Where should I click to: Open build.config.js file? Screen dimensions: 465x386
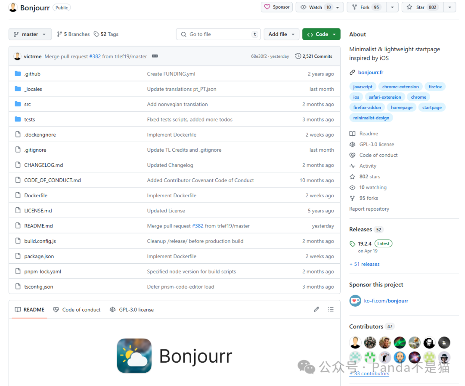40,241
